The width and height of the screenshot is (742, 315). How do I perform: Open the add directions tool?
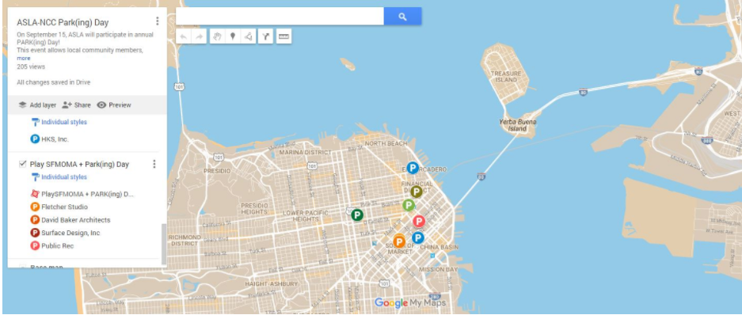click(266, 36)
